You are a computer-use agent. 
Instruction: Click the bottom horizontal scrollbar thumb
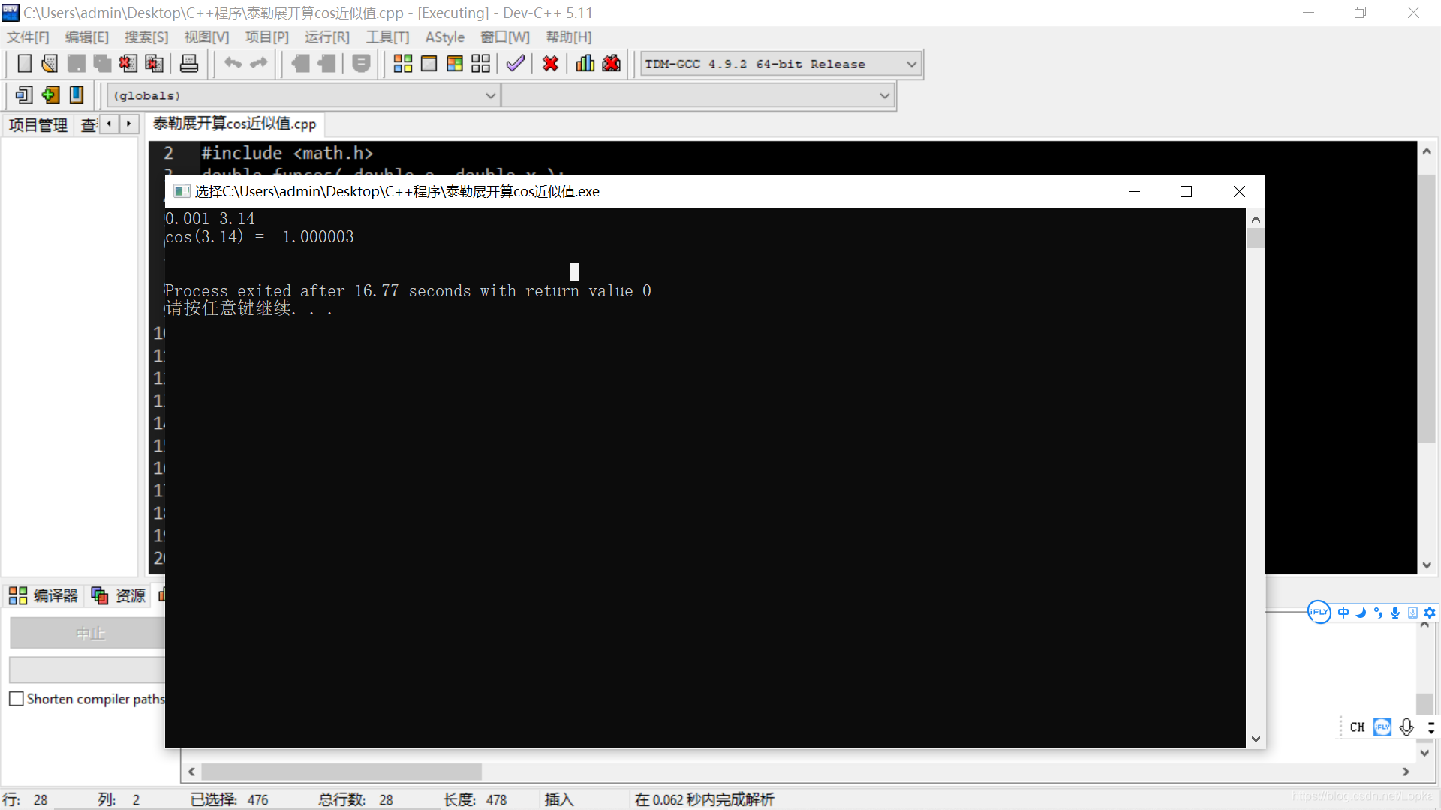(341, 772)
